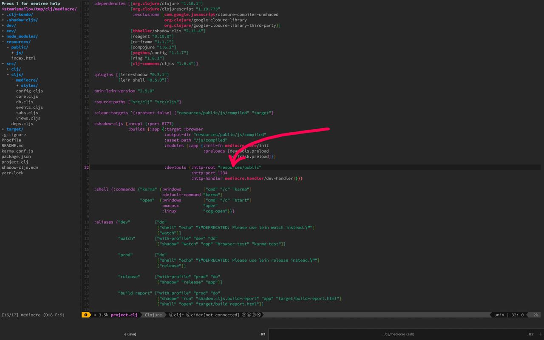Image resolution: width=544 pixels, height=340 pixels.
Task: Click the yellow window-number indicator in modeline
Action: pos(86,315)
